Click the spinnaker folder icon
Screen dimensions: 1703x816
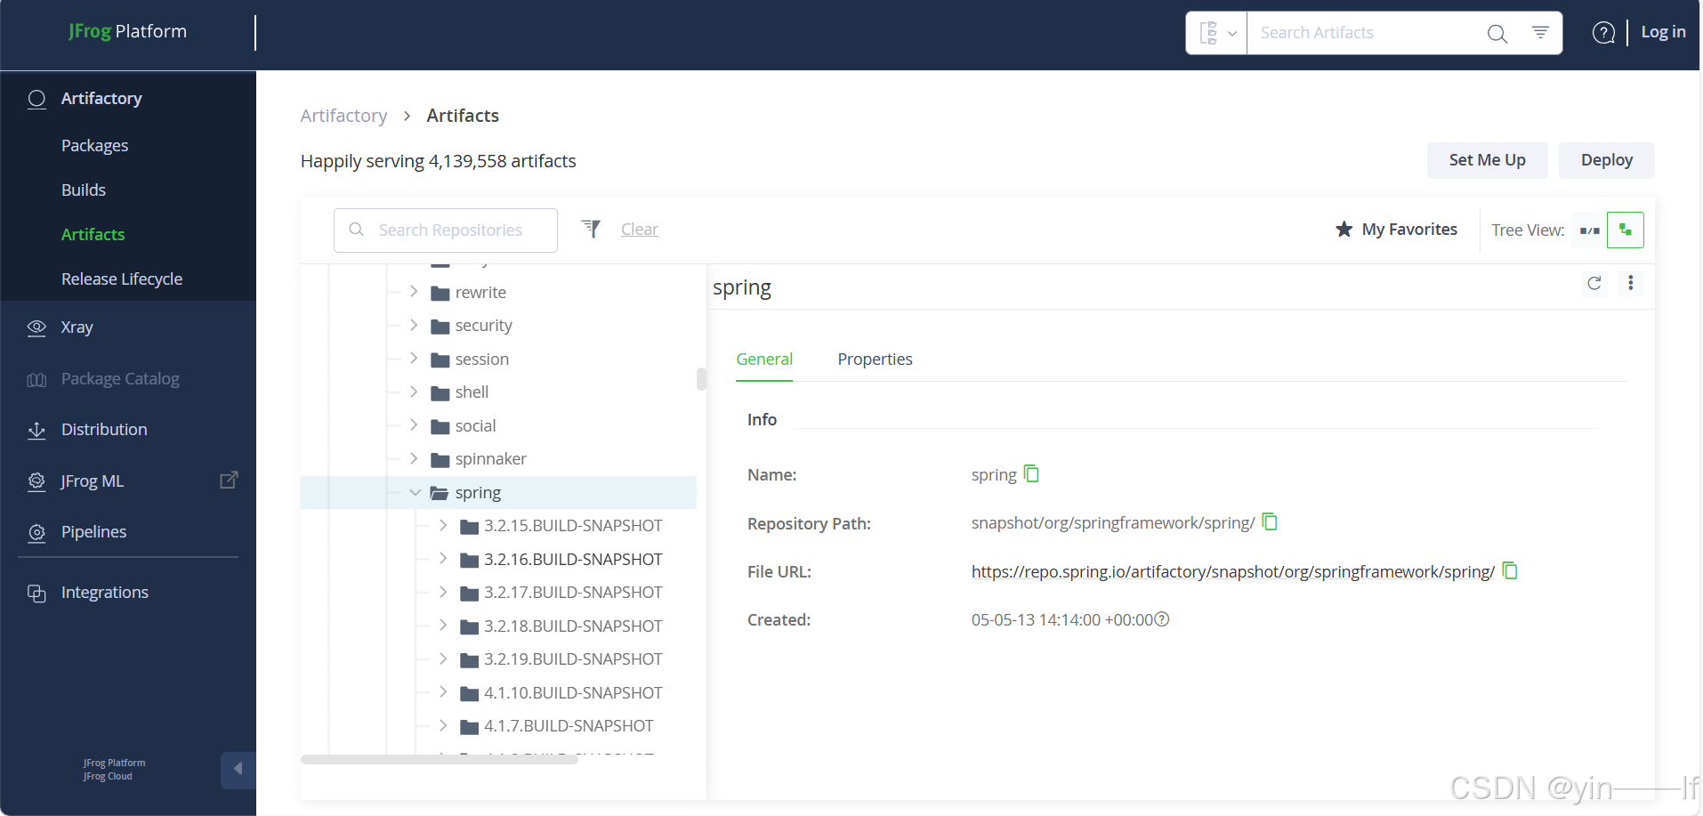pyautogui.click(x=440, y=460)
